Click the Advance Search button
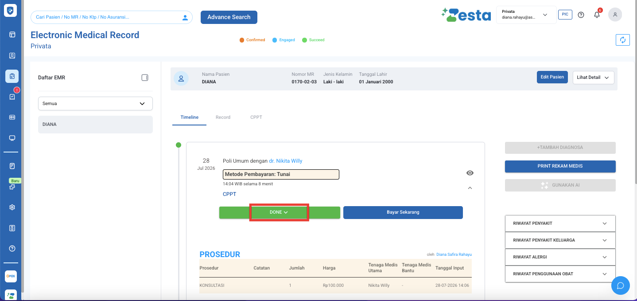The height and width of the screenshot is (301, 637). pos(229,17)
